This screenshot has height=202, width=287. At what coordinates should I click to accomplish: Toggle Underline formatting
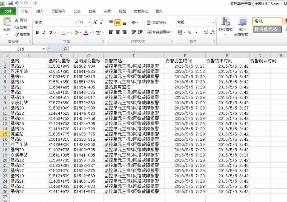pyautogui.click(x=51, y=33)
